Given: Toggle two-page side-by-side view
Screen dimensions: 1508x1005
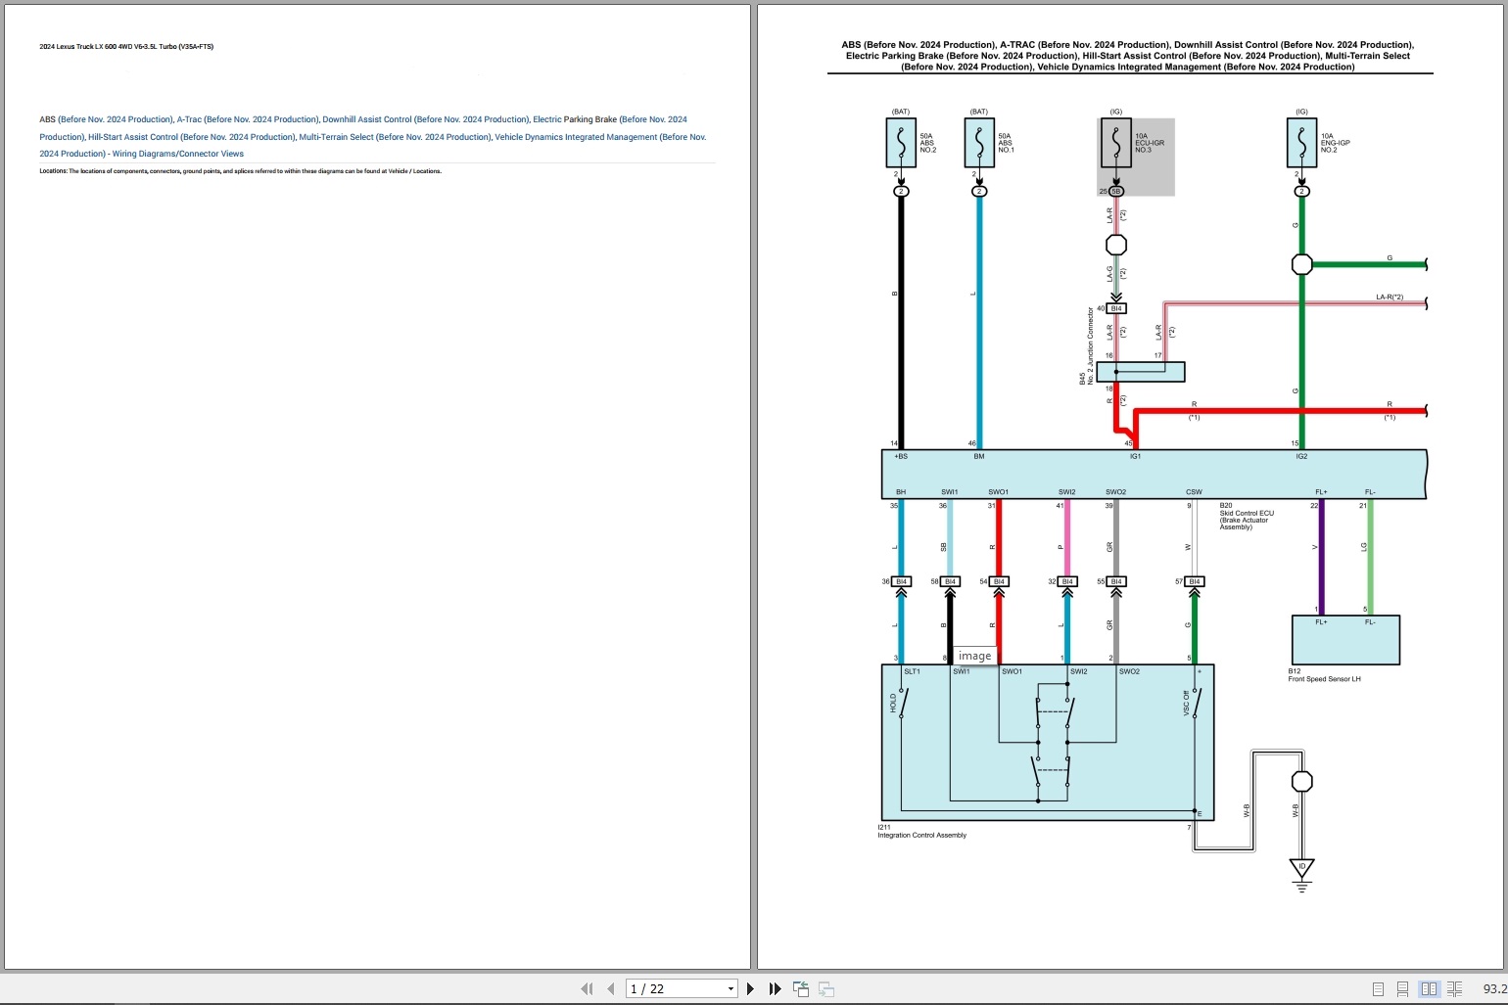Looking at the screenshot, I should click(1429, 989).
